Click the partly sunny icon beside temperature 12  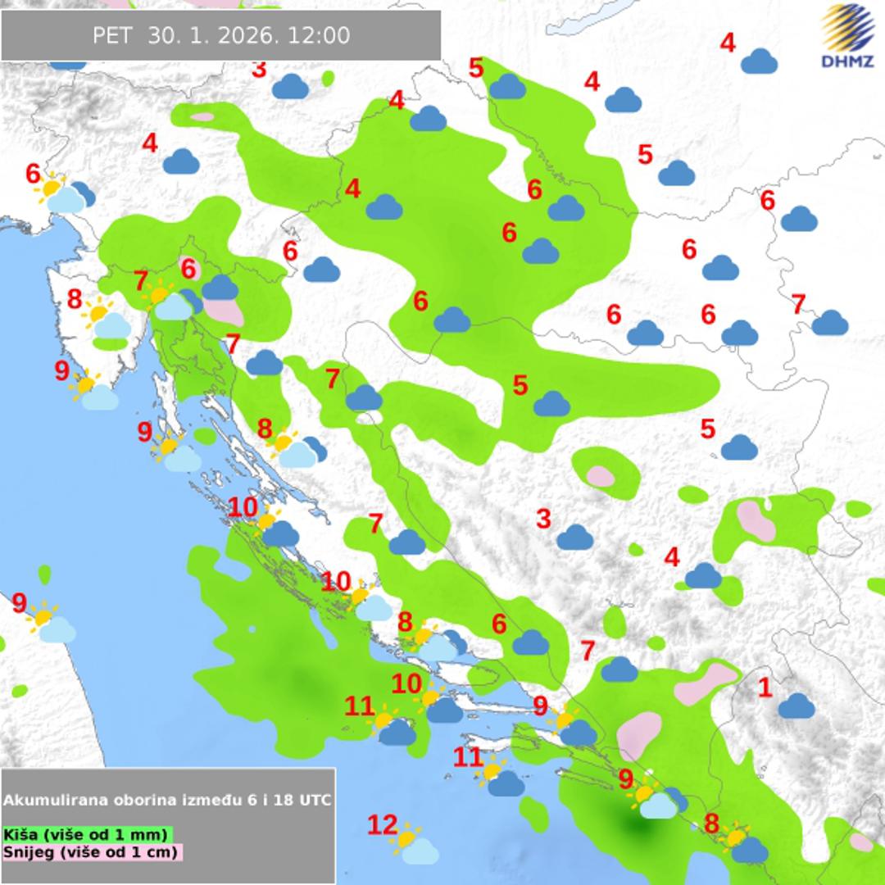pos(414,844)
